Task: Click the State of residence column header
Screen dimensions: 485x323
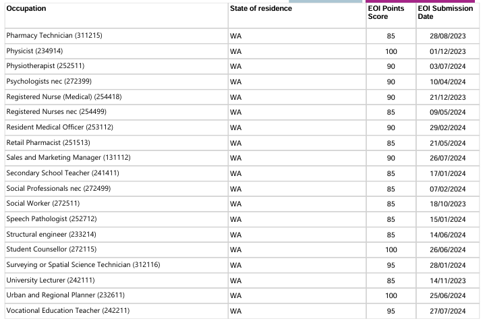Action: [261, 9]
